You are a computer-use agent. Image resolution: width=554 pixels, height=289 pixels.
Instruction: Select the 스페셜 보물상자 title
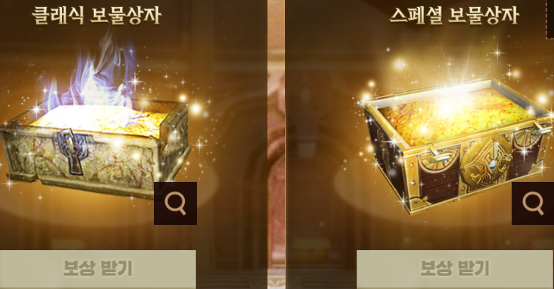coord(454,16)
